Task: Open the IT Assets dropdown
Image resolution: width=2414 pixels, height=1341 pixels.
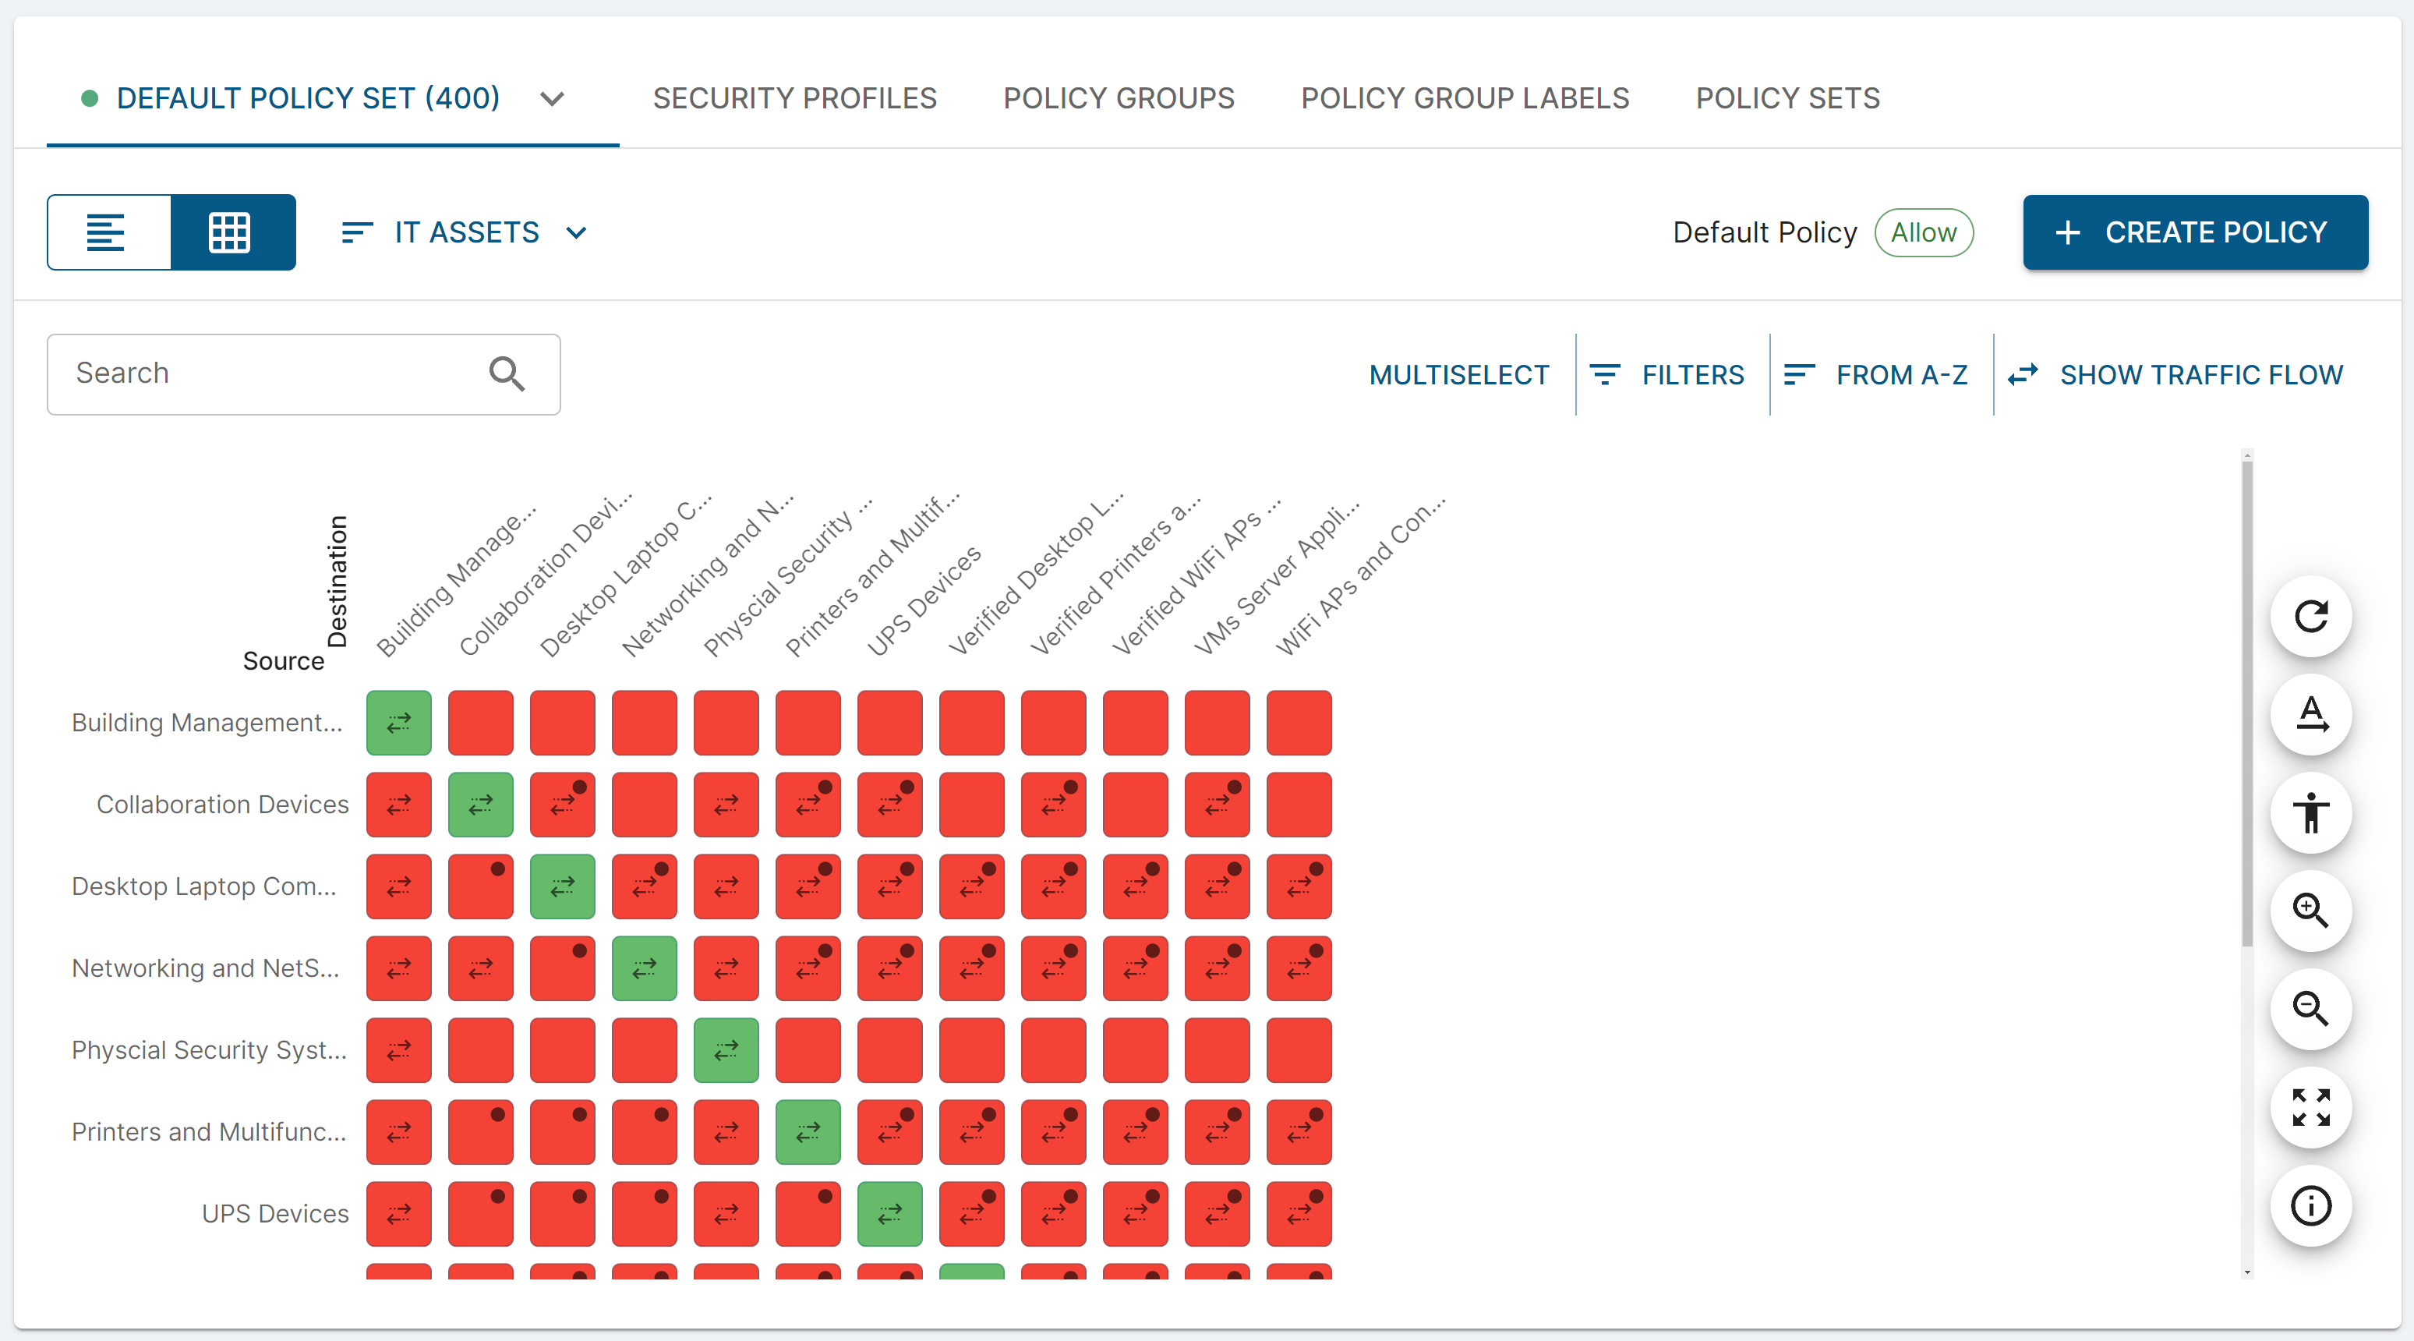Action: (465, 232)
